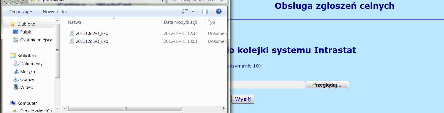Screen dimensions: 444x113
Task: Open the Dokumenty library
Action: 31,64
